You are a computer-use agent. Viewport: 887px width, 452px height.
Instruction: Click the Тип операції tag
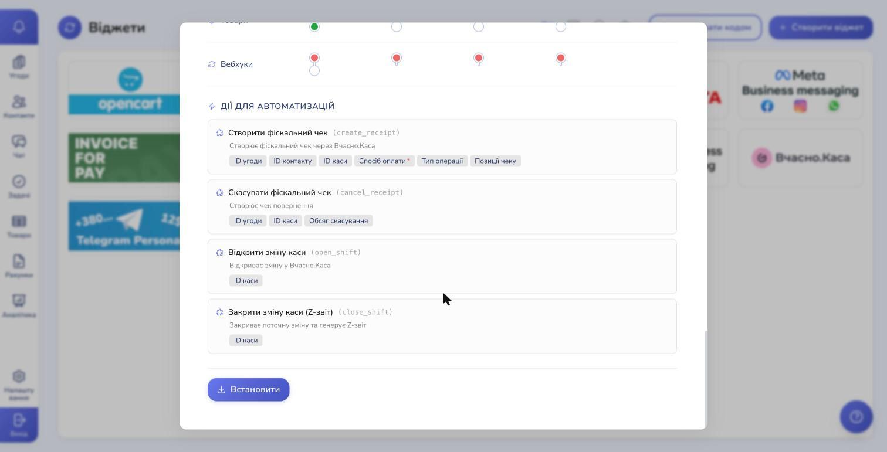[x=442, y=161]
